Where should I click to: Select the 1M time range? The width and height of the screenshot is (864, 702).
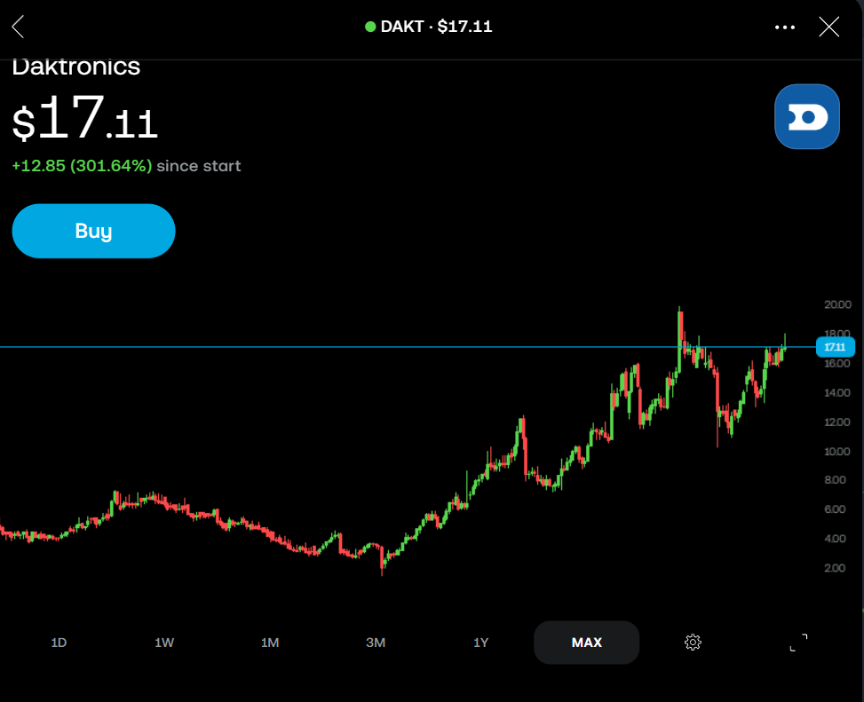tap(270, 643)
